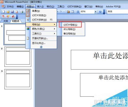Click the Print toolbar icon
This screenshot has height=107, width=128.
click(x=22, y=12)
